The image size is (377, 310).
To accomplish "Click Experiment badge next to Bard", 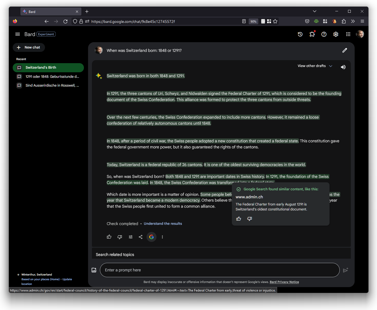I will (x=46, y=34).
